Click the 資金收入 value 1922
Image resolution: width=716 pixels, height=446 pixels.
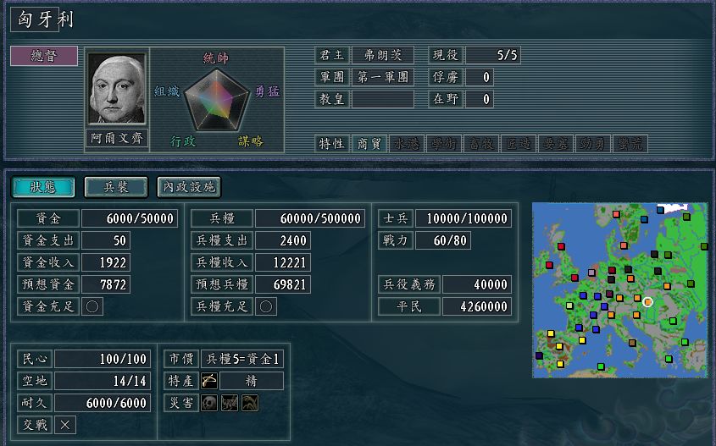[x=106, y=262]
